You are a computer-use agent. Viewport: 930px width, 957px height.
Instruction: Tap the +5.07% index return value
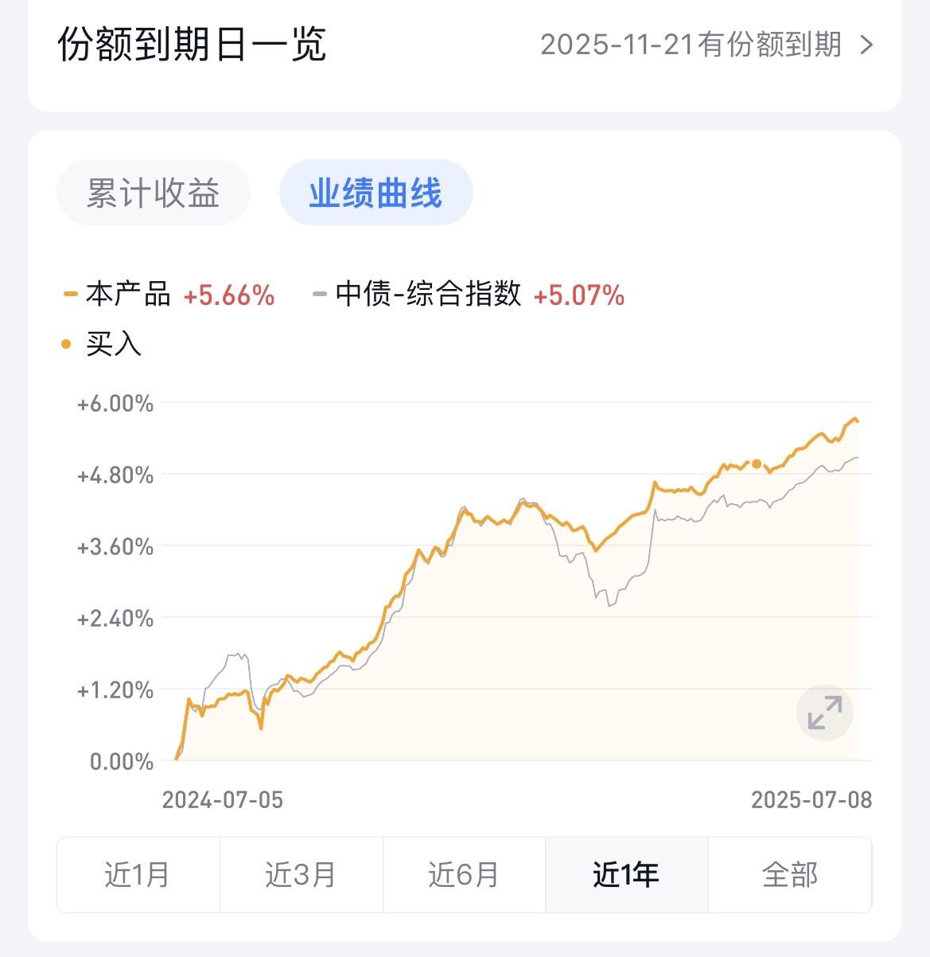[579, 296]
